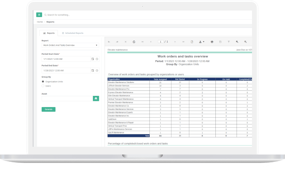This screenshot has height=170, width=285.
Task: Open the hamburger menu
Action: (x=39, y=15)
